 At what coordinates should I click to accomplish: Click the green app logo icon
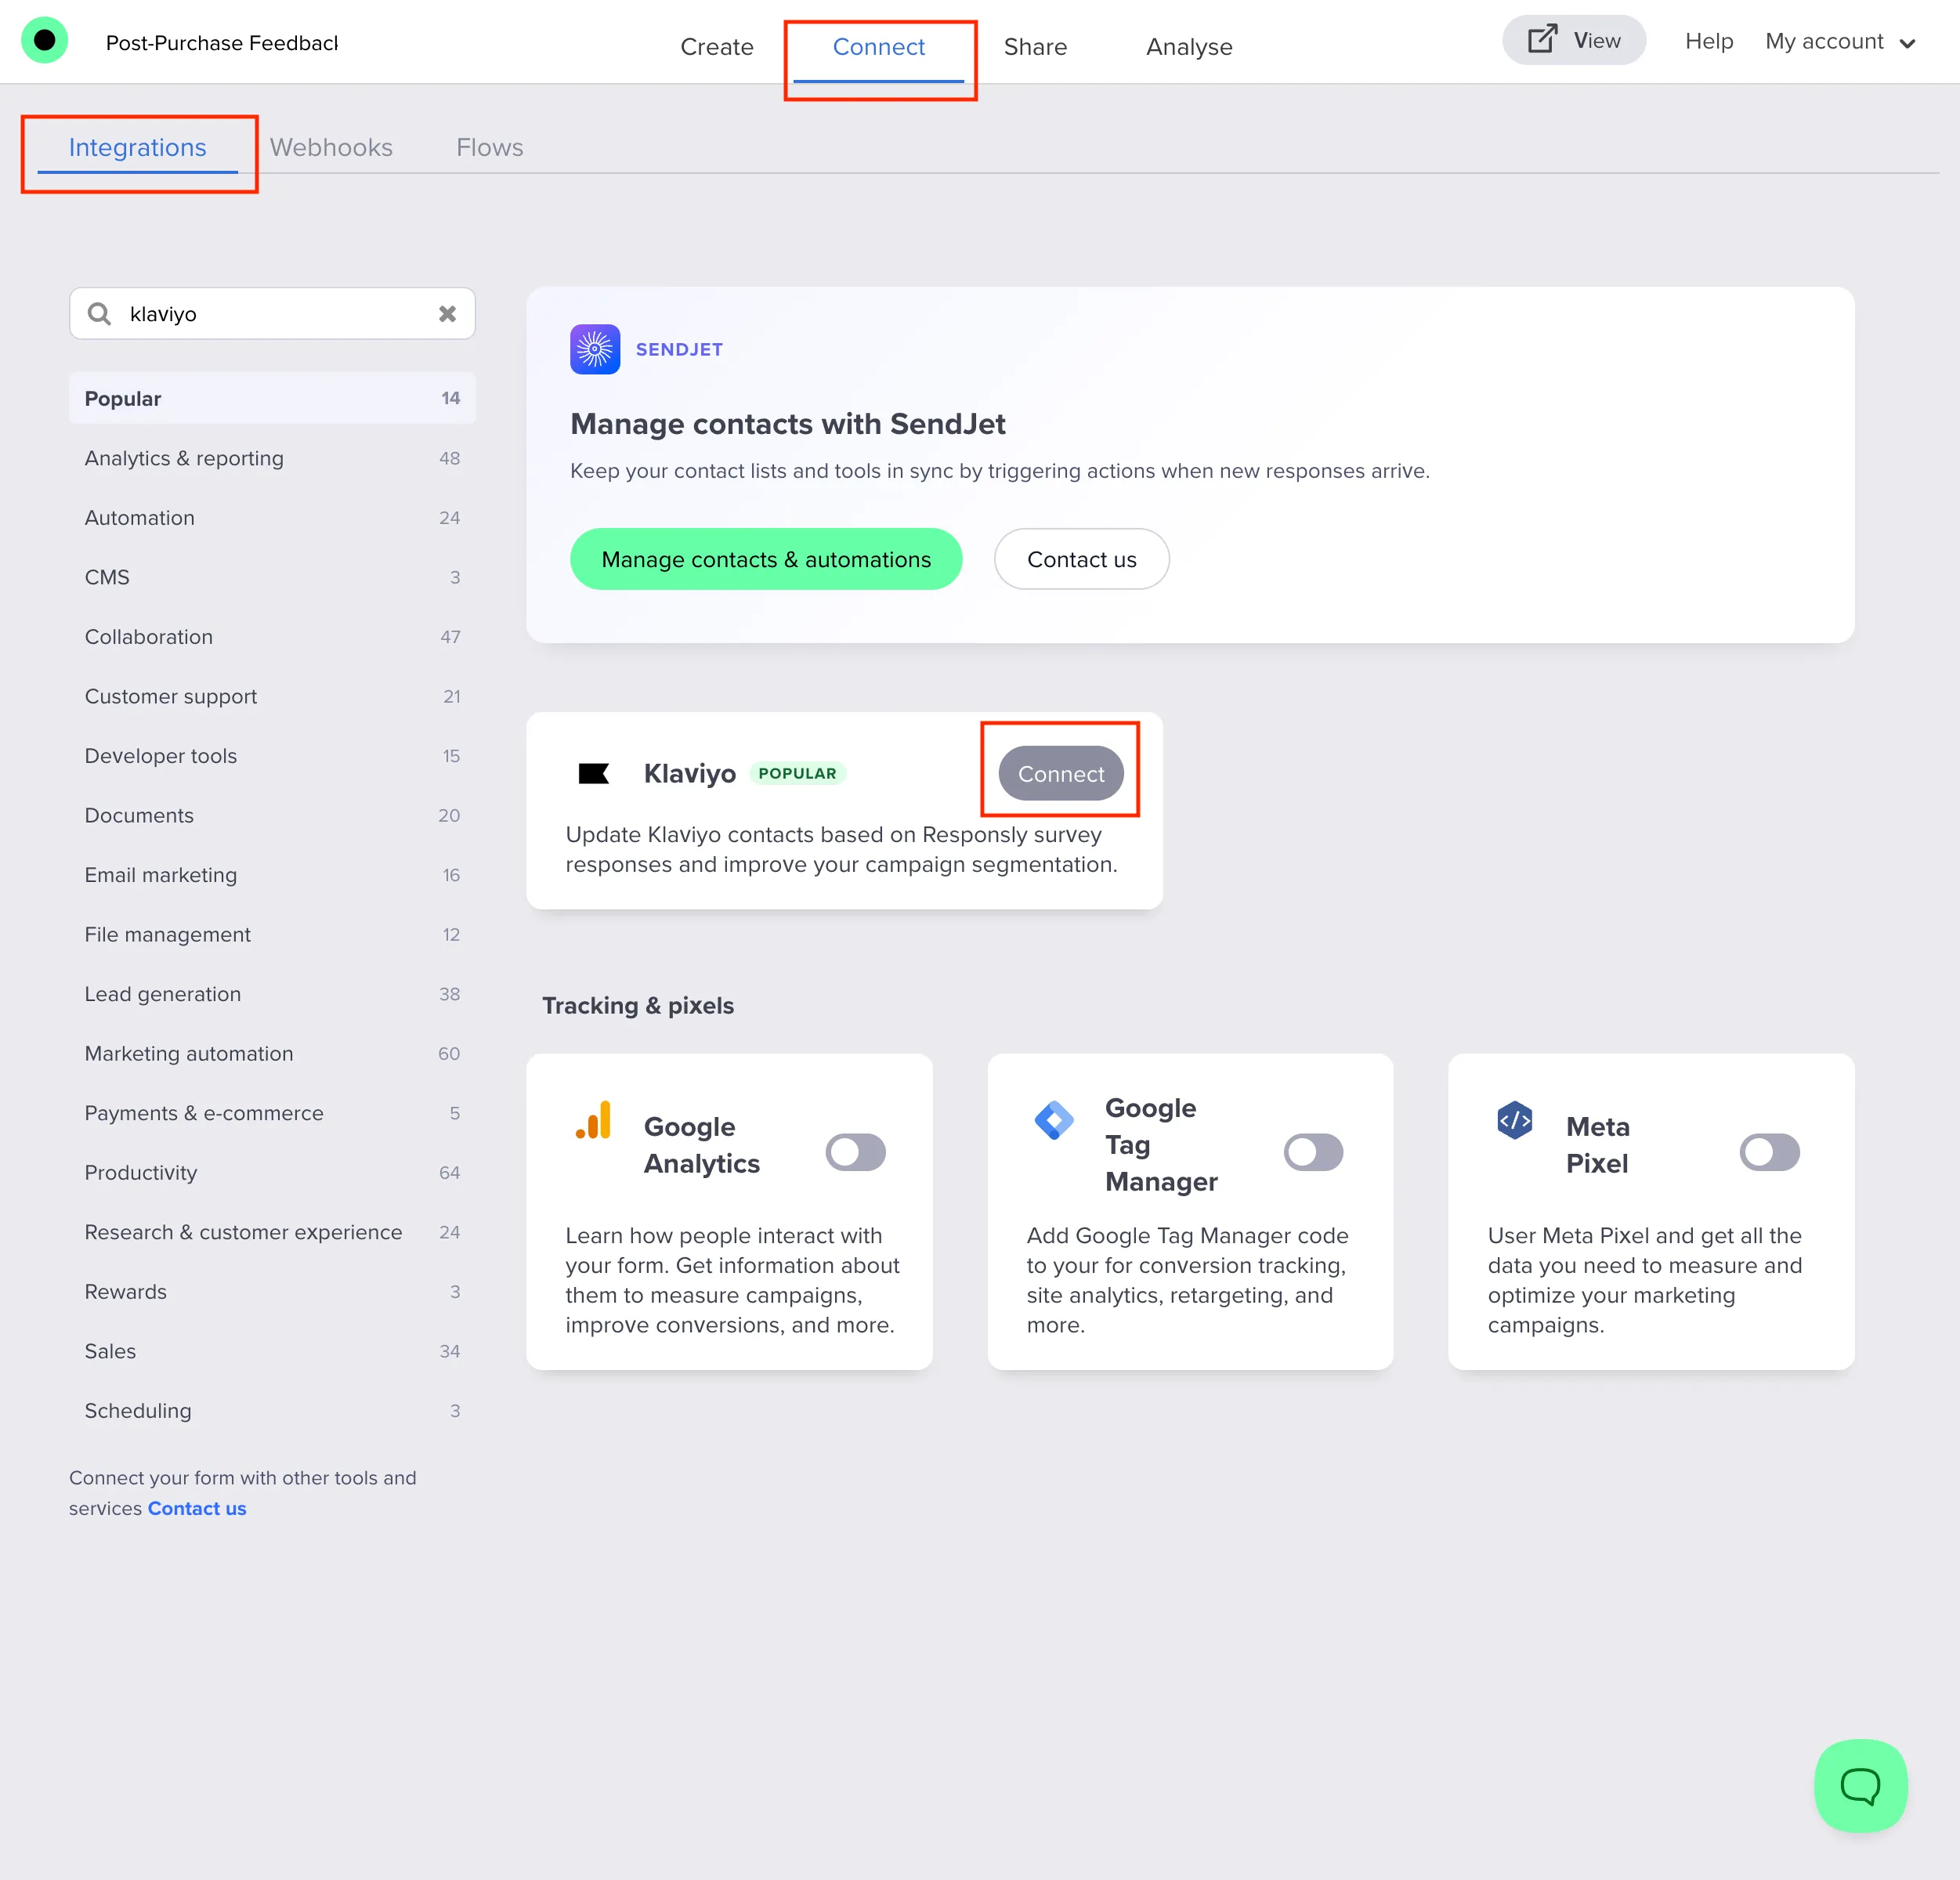(44, 41)
